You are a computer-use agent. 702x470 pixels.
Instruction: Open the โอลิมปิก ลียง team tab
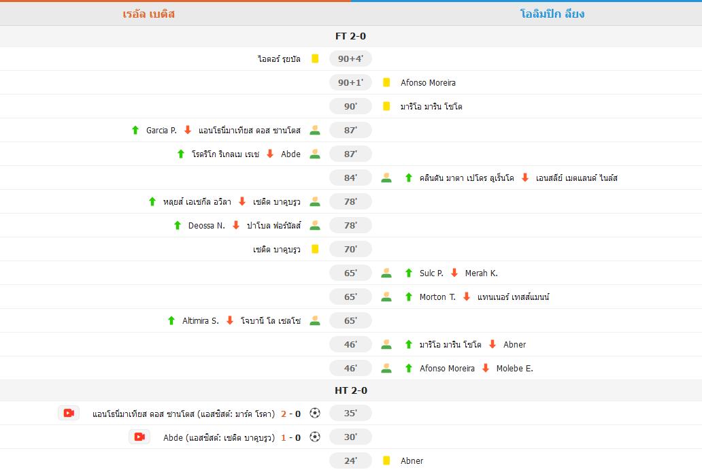tap(552, 14)
